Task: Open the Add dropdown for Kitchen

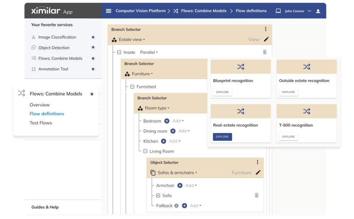Action: [175, 141]
